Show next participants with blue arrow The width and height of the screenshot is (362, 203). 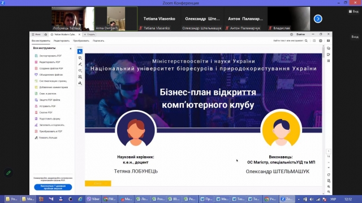pos(318,19)
